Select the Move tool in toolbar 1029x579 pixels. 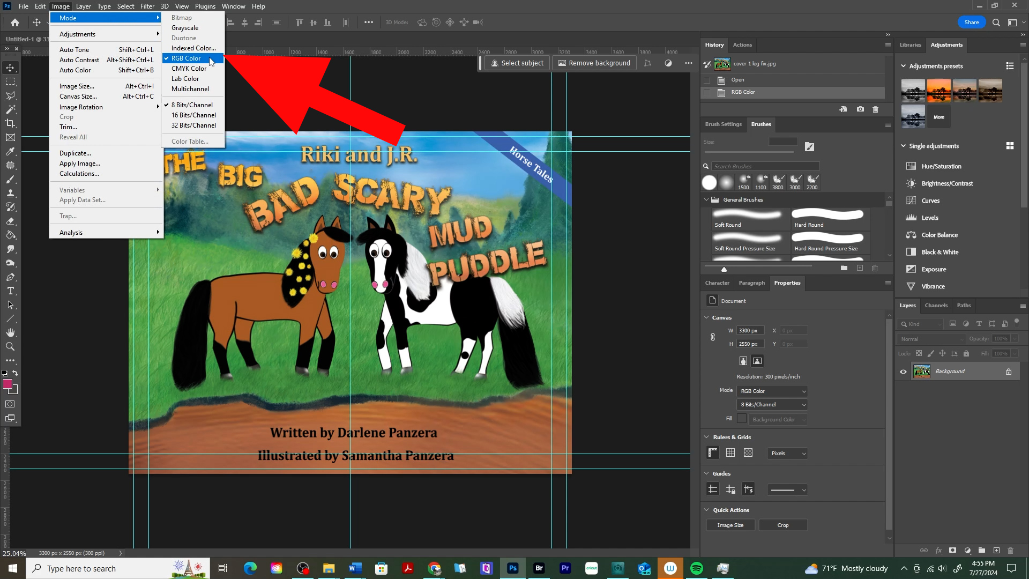coord(10,68)
